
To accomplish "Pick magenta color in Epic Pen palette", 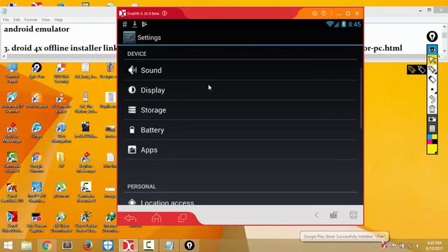I will (430, 141).
